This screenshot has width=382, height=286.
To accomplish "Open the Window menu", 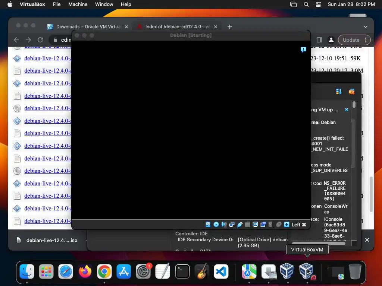I will click(x=104, y=4).
